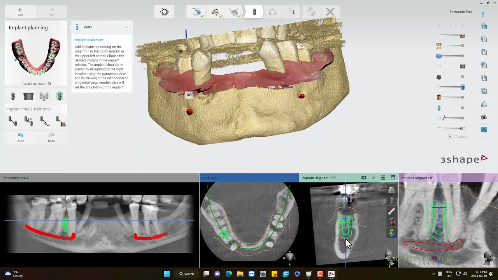The image size is (498, 280).
Task: Click the workflow close X button
Action: tap(330, 12)
